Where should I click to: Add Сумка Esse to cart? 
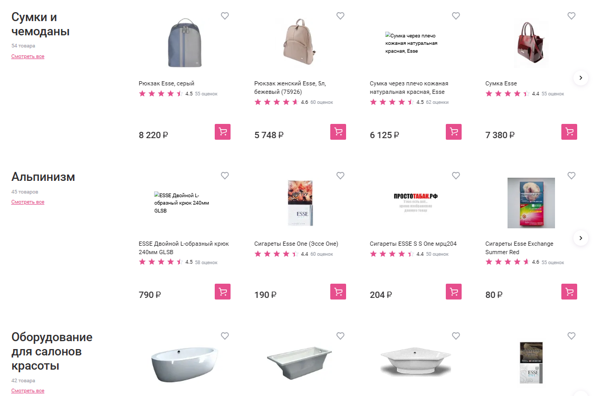tap(569, 132)
